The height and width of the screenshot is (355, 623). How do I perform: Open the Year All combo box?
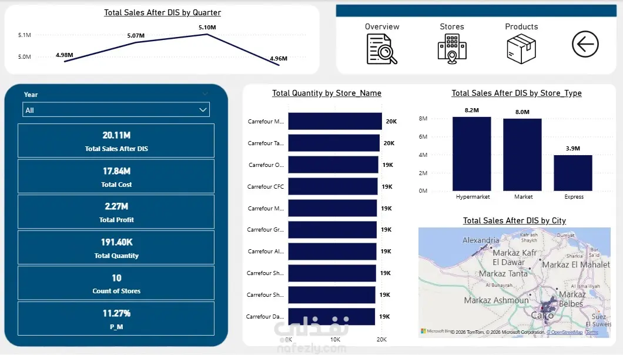[x=116, y=110]
